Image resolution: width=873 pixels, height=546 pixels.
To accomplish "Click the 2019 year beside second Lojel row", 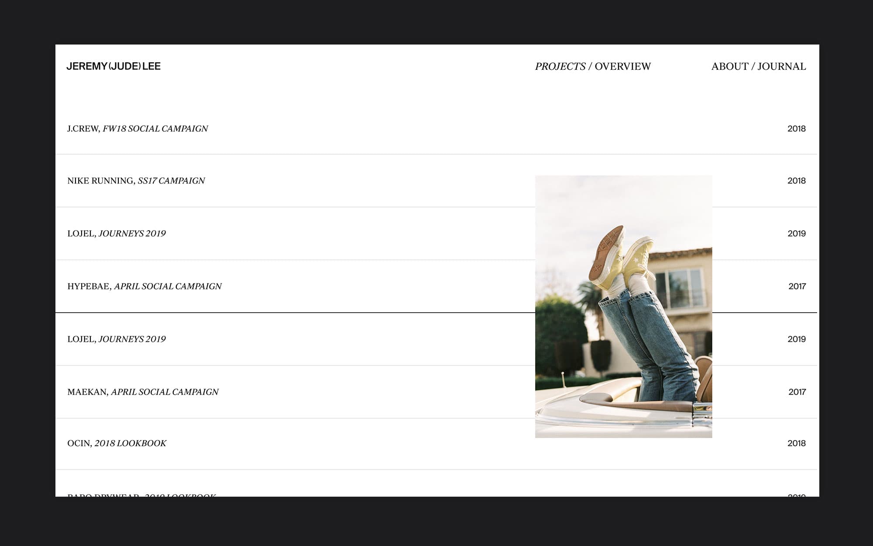I will point(796,339).
